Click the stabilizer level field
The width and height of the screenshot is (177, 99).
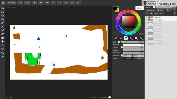128,56
